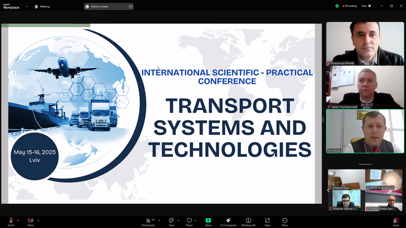Open the View layout menu
Image resolution: width=406 pixels, height=228 pixels.
coord(366,6)
